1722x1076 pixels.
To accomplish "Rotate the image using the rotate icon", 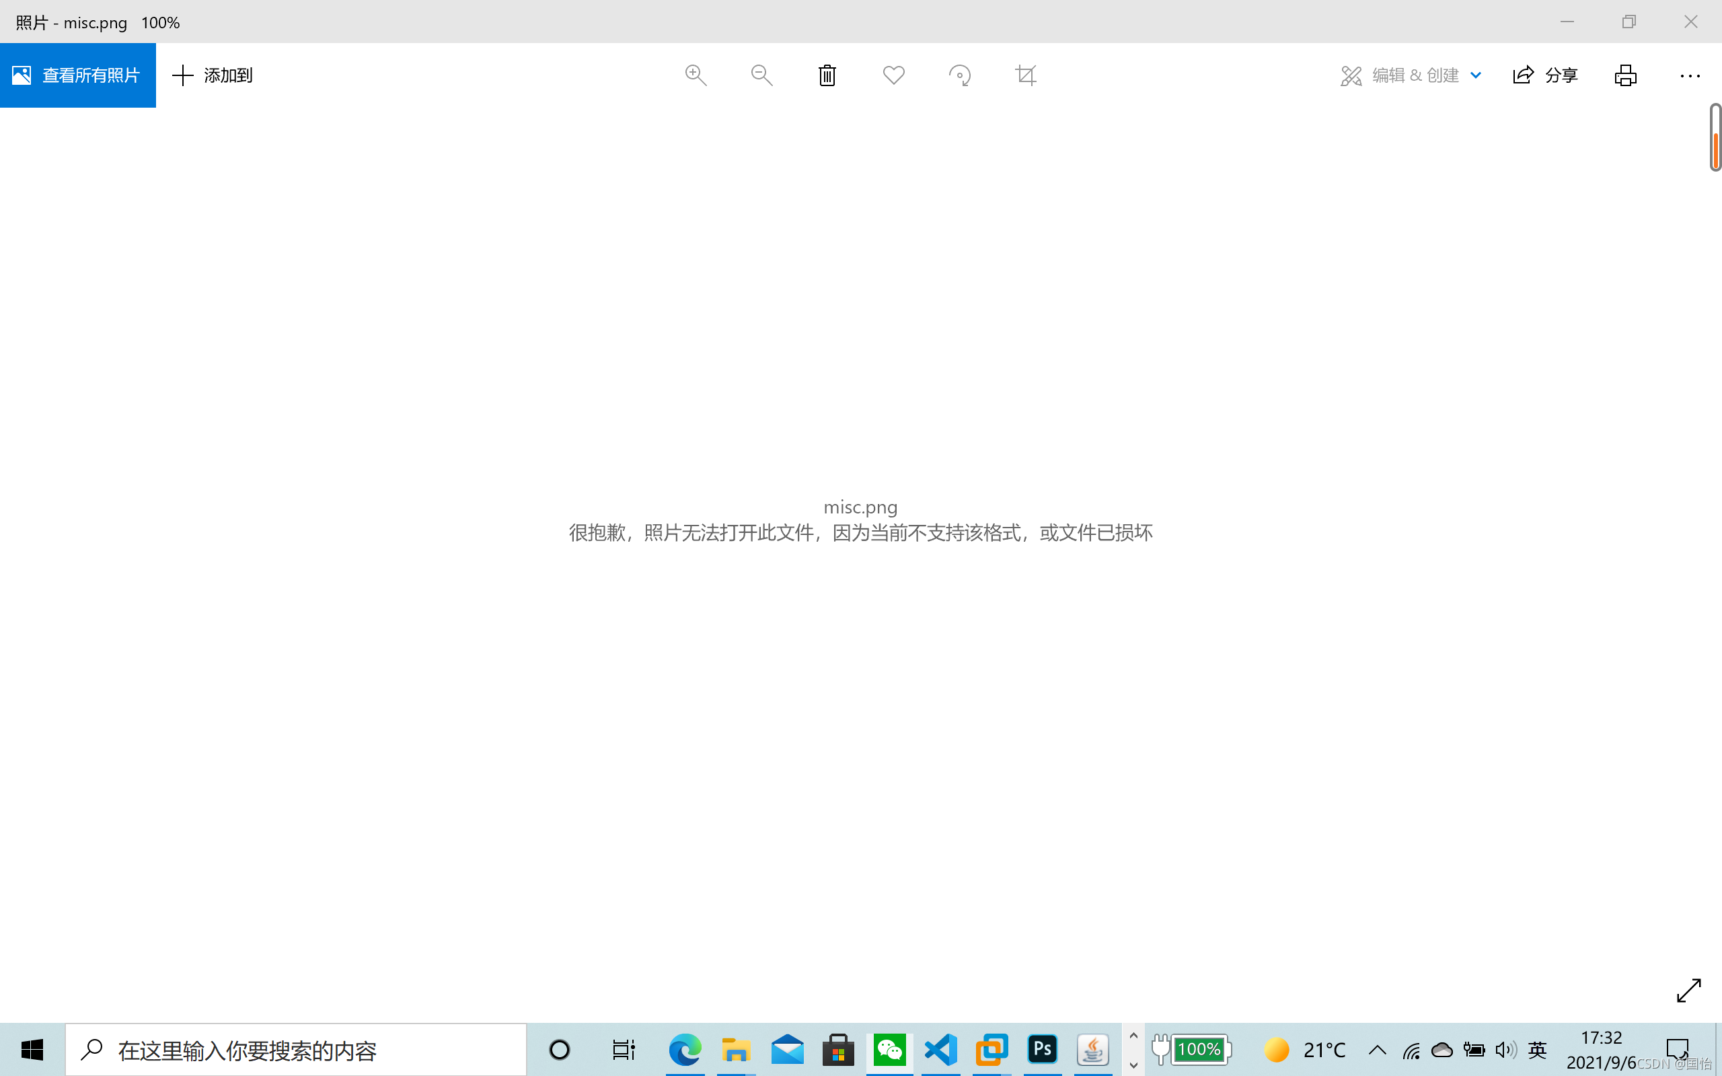I will click(959, 75).
